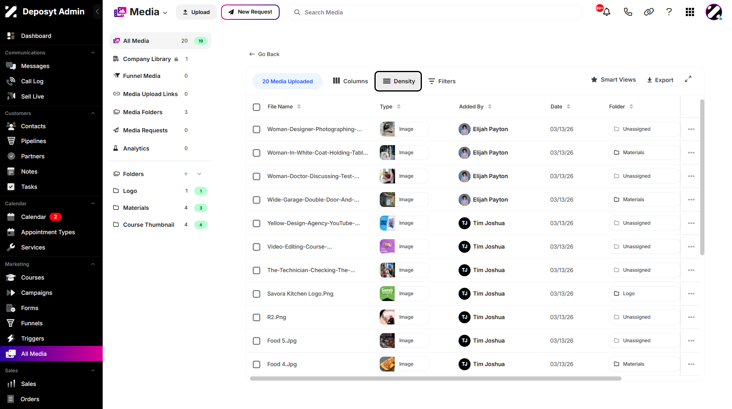Screen dimensions: 732x409
Task: Check the Yellow-Design-Agency-YouTube row checkbox
Action: 257,223
